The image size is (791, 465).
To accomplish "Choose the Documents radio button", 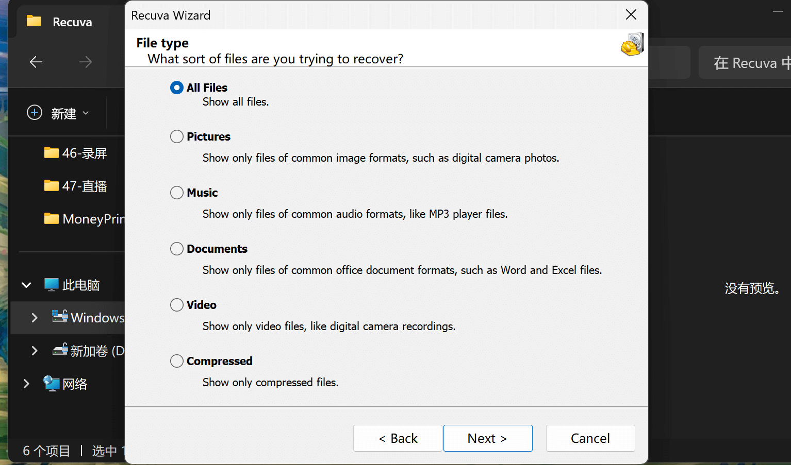I will coord(177,249).
